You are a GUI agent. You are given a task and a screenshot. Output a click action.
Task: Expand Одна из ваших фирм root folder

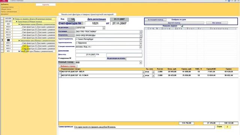point(13,19)
